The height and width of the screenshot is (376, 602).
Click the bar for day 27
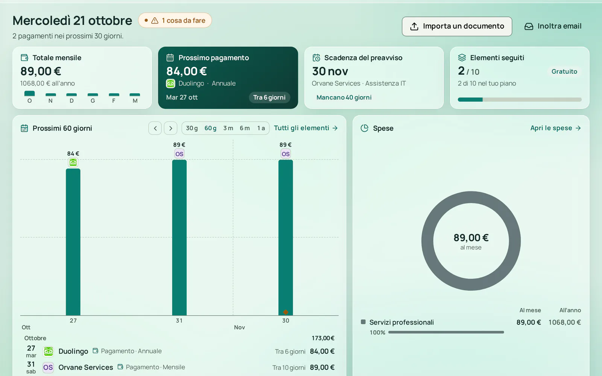pos(73,242)
